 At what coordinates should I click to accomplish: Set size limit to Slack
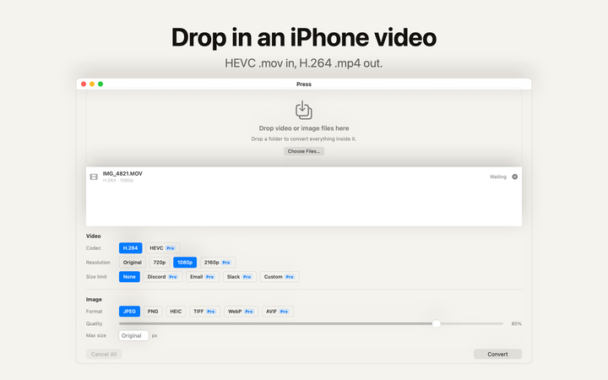pyautogui.click(x=240, y=277)
